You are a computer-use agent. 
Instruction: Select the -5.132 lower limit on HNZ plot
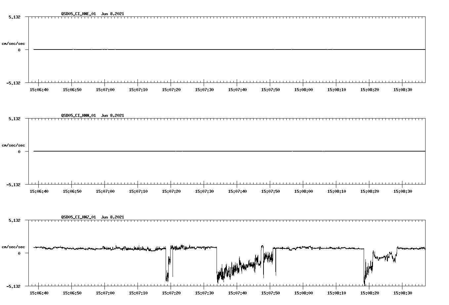(x=13, y=286)
